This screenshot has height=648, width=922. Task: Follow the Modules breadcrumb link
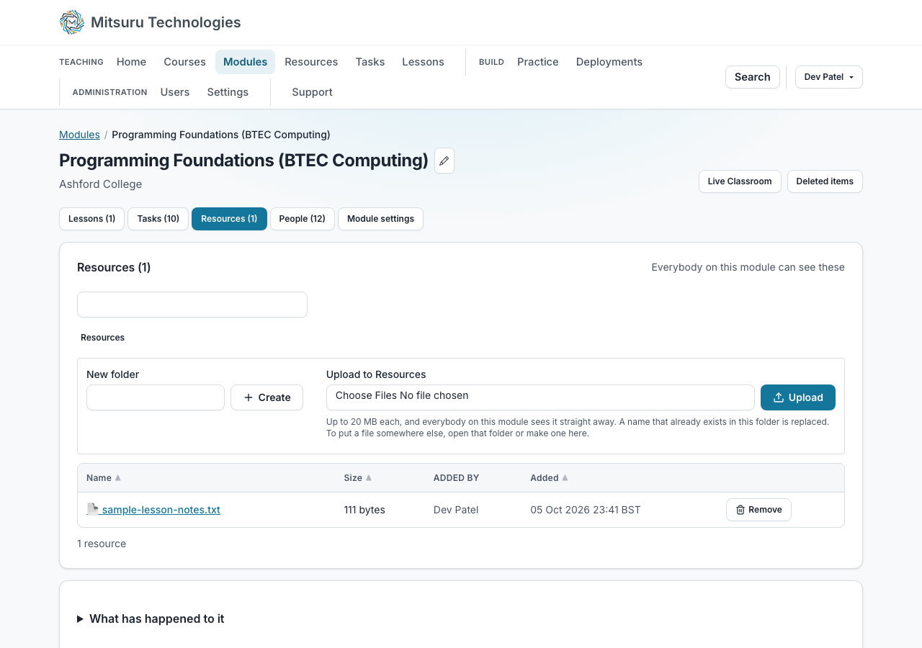tap(79, 135)
